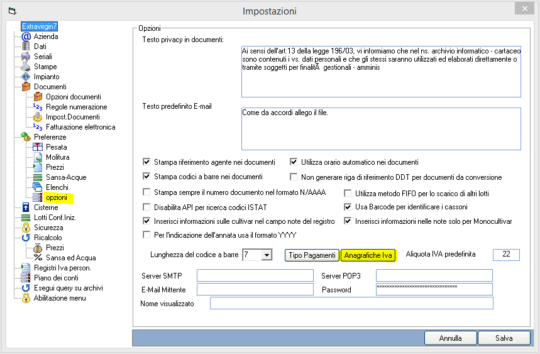Click the Impianto blue diamond icon
Screen dimensions: 540x354
click(x=26, y=77)
